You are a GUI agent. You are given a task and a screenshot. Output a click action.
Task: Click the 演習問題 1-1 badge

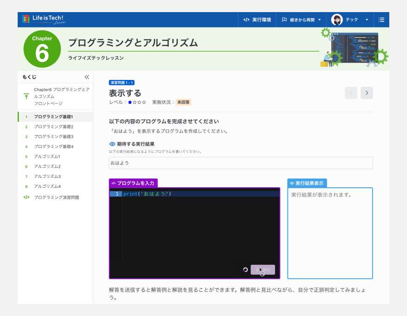(121, 83)
